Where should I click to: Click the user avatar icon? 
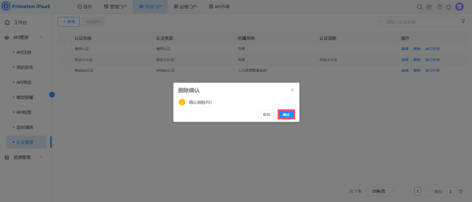[459, 7]
